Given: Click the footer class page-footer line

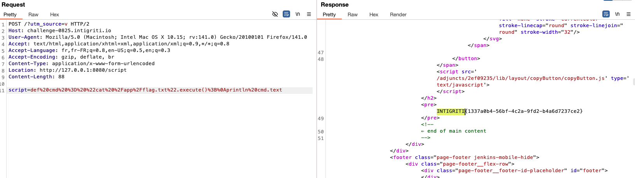Looking at the screenshot, I should [x=465, y=157].
